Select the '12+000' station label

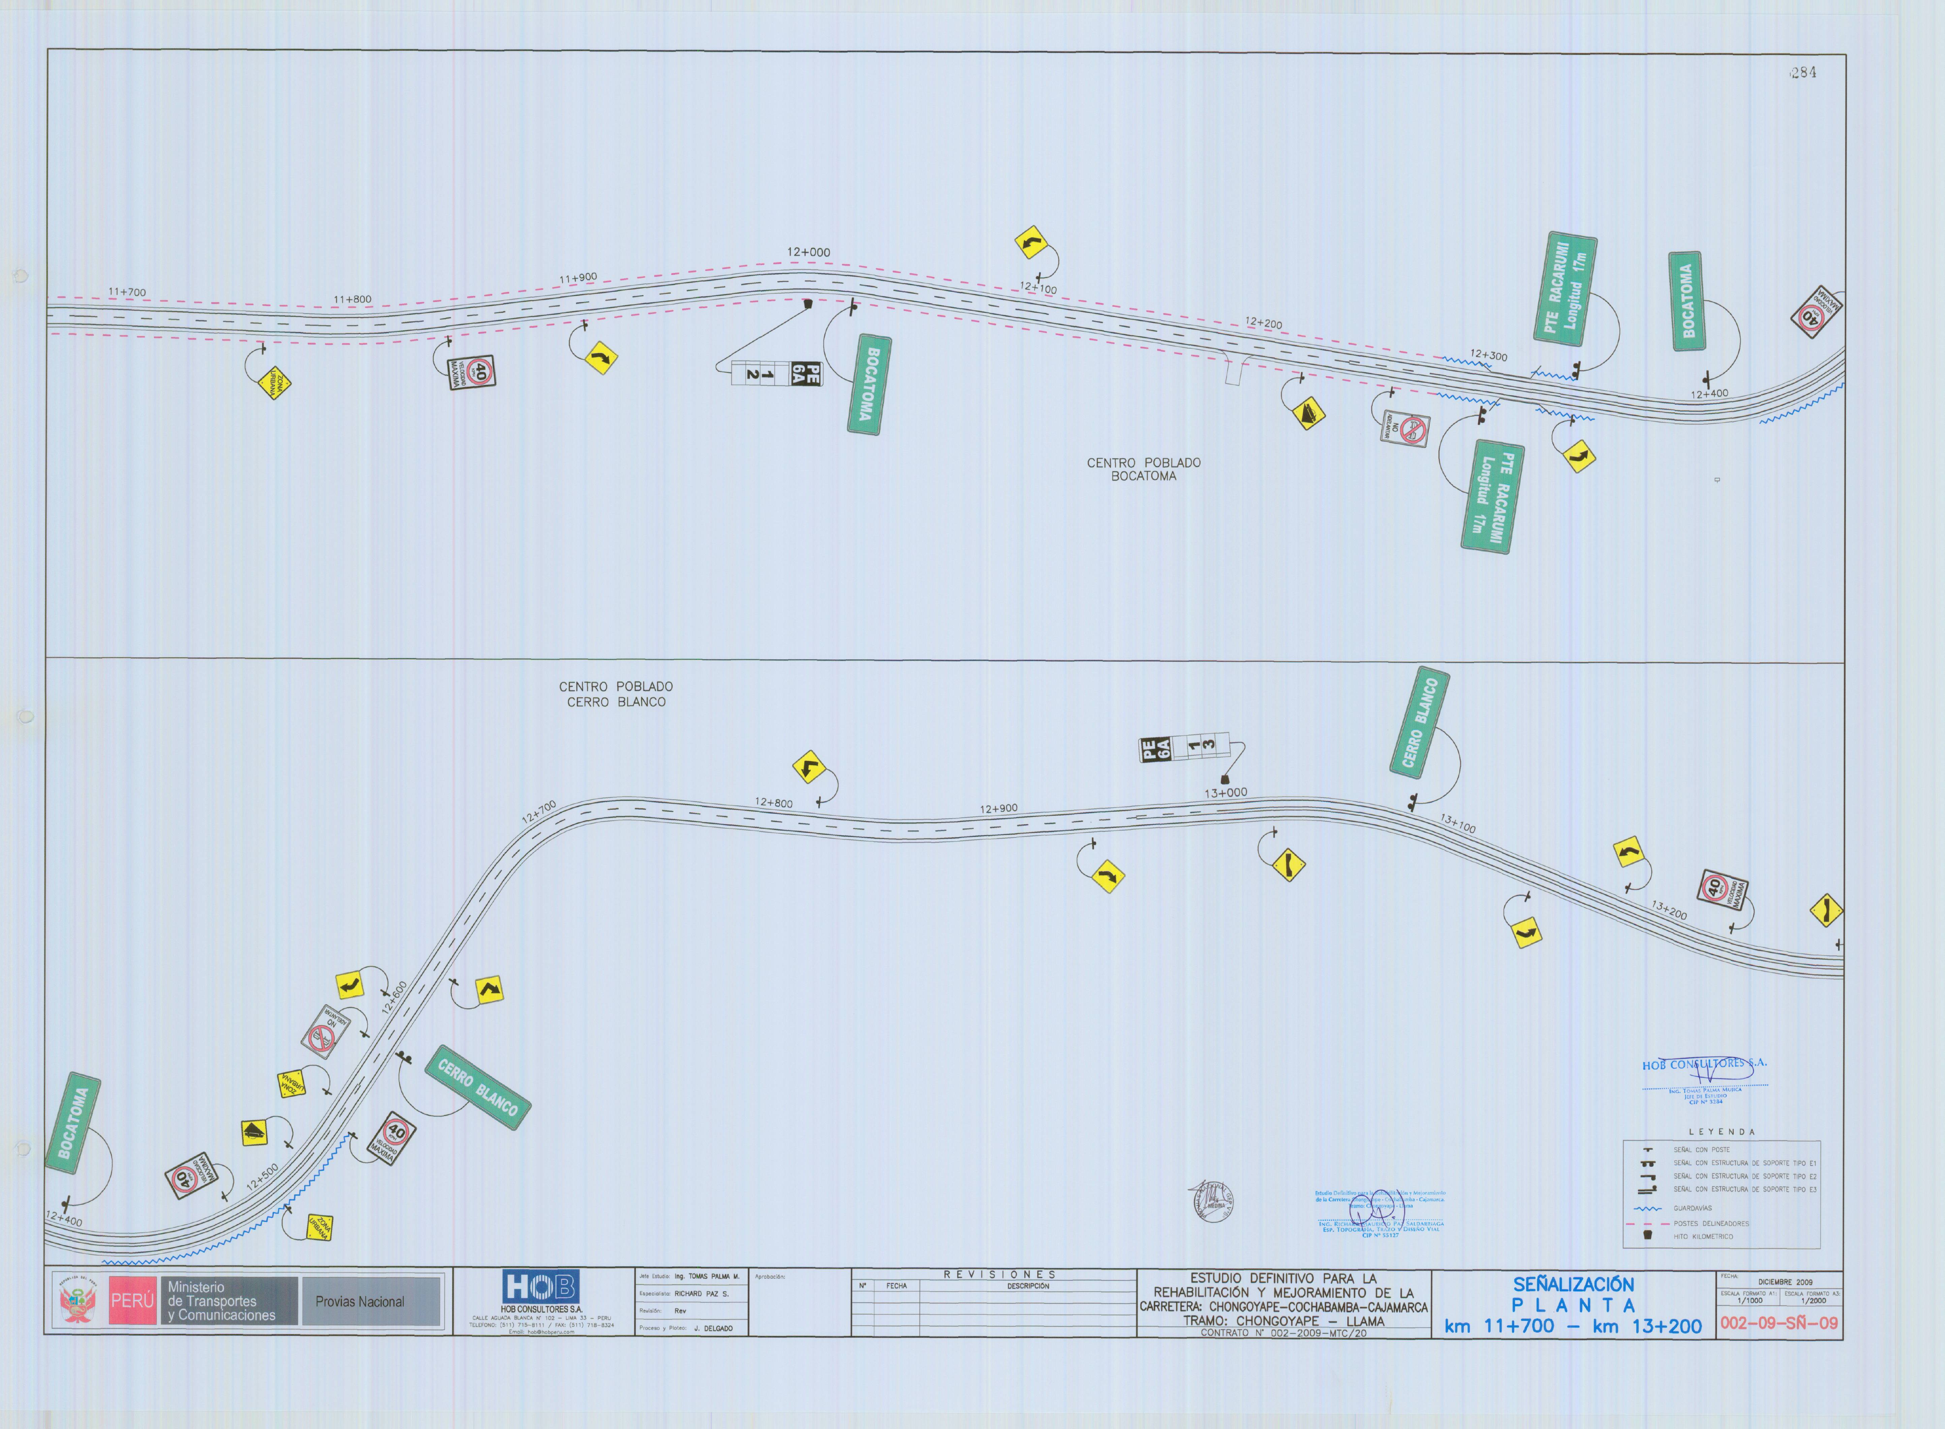[809, 252]
